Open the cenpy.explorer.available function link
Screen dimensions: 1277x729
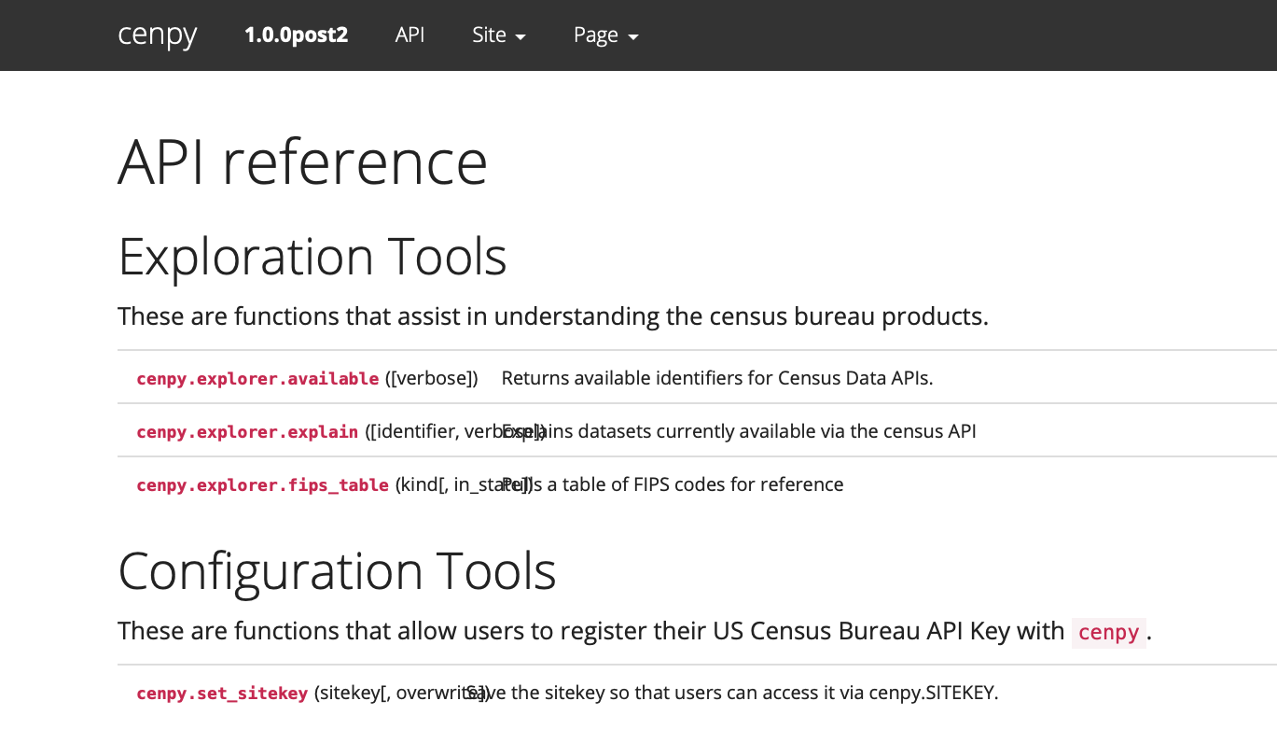pos(257,378)
